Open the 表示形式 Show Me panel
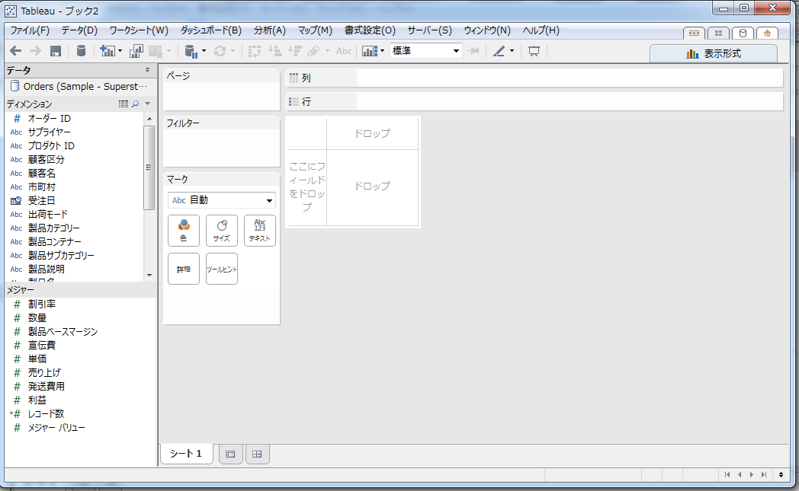 pos(714,53)
